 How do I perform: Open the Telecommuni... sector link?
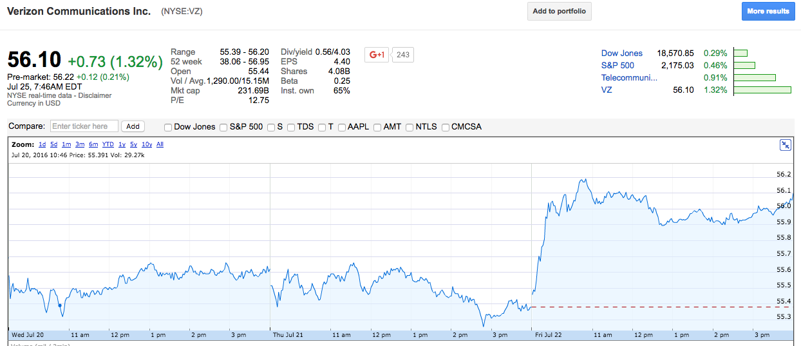click(630, 77)
